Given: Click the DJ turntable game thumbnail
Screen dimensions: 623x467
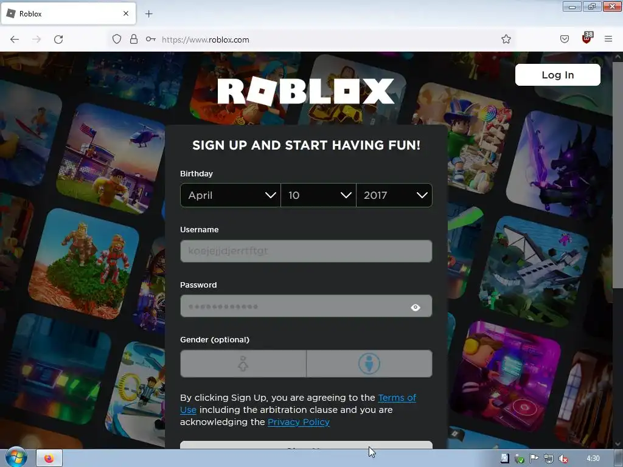Looking at the screenshot, I should (506, 376).
